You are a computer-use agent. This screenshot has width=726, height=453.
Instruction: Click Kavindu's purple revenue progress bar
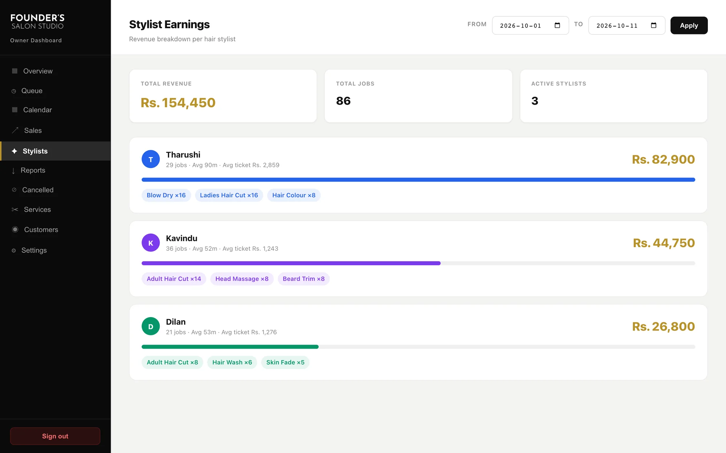291,263
